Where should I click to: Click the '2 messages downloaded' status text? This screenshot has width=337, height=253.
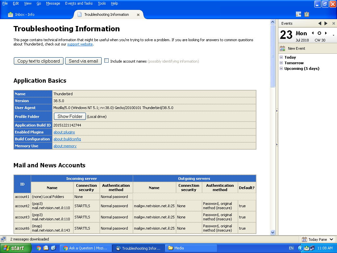click(x=29, y=239)
